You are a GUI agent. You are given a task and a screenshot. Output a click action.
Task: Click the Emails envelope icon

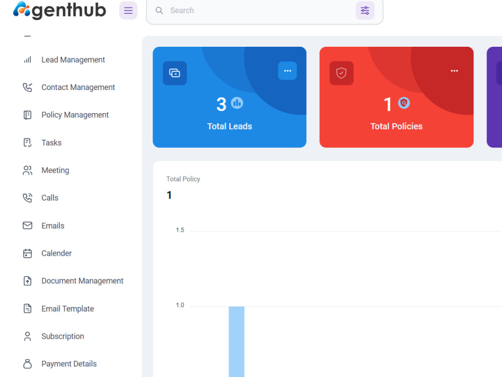click(28, 226)
